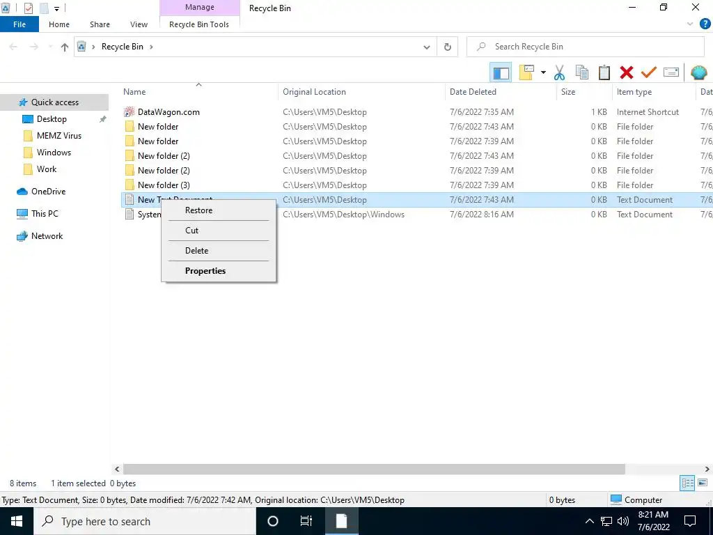Click the taskbar 'Type here to search' box

(x=145, y=521)
